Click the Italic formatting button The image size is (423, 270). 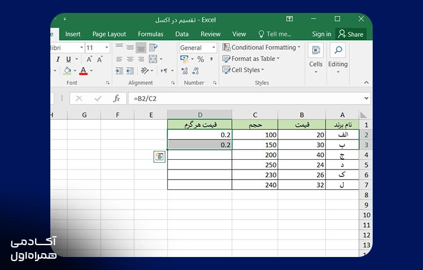click(x=58, y=59)
